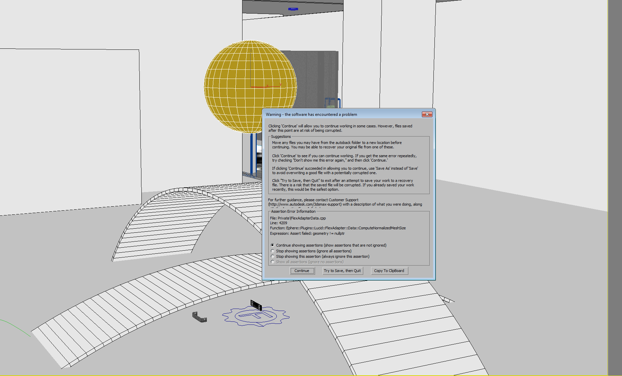Viewport: 622px width, 376px height.
Task: Pick the small black grid panel object
Action: (256, 305)
